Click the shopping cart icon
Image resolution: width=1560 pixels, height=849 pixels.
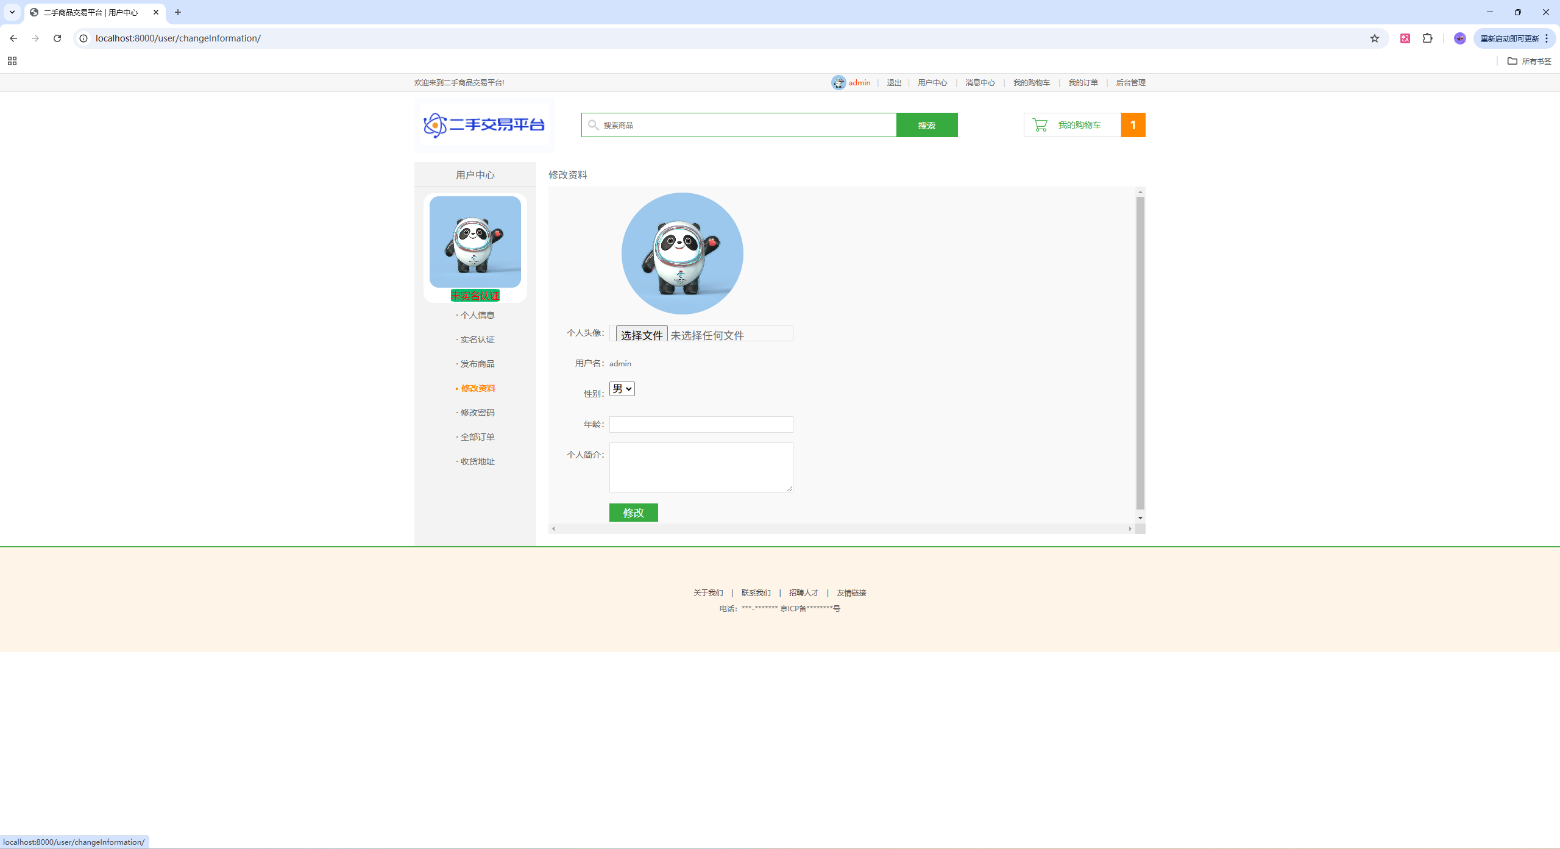point(1040,125)
